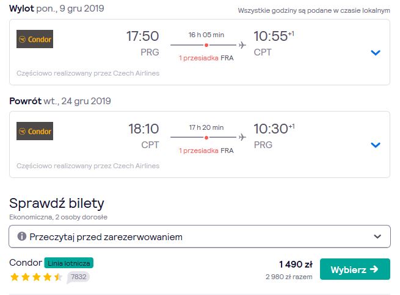Screen dimensions: 400x295
Task: Click the airplane icon on outbound route line
Action: pyautogui.click(x=242, y=45)
